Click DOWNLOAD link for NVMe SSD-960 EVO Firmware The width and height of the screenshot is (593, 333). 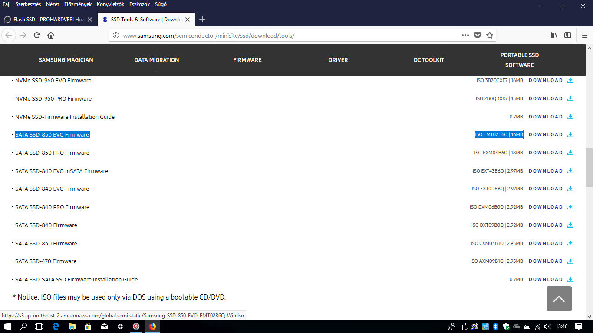pyautogui.click(x=546, y=80)
